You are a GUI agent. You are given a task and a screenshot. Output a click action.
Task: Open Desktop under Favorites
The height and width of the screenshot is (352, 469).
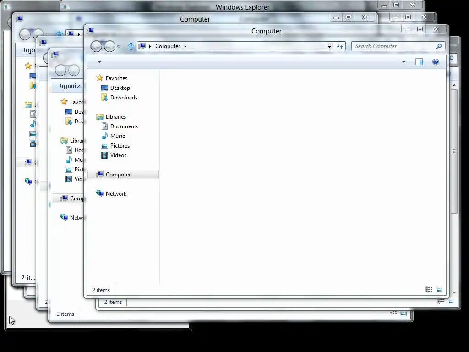[x=120, y=88]
